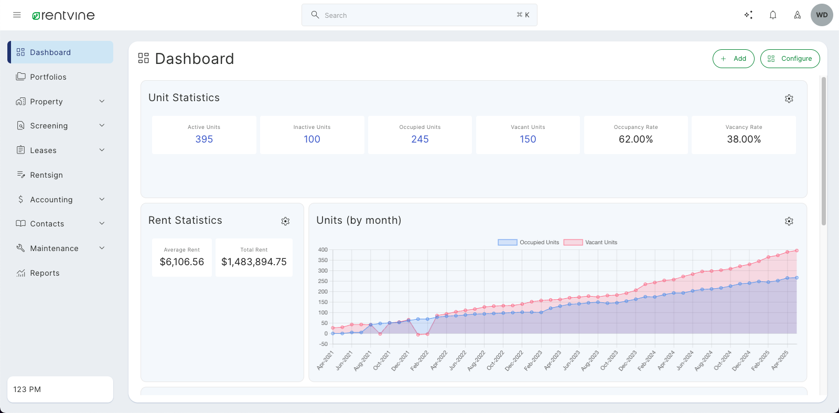Open the hamburger menu icon
Screen dimensions: 839x413
[x=17, y=15]
